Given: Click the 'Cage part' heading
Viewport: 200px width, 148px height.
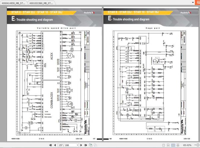Looking at the screenshot, I should click(153, 28).
